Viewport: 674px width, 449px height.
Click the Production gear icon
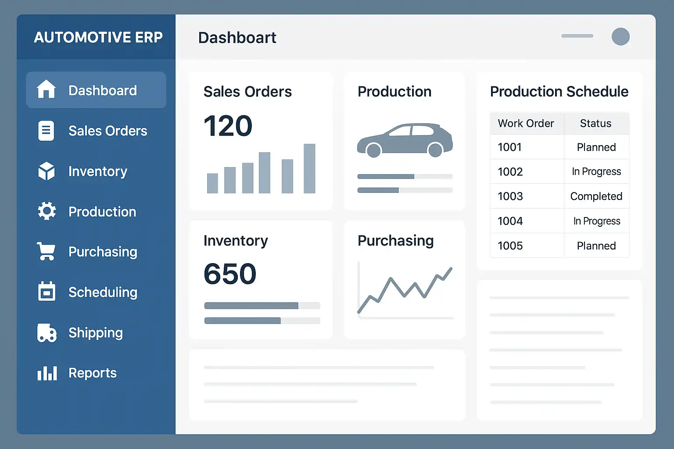pyautogui.click(x=47, y=211)
